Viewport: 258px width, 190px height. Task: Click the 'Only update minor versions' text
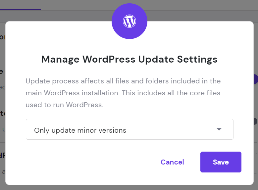click(80, 130)
